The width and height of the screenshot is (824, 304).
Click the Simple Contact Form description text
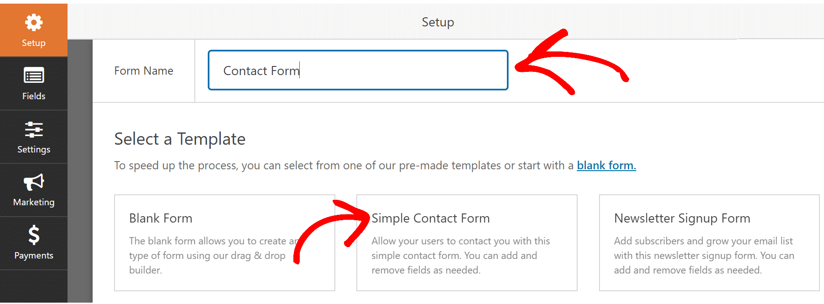(460, 255)
